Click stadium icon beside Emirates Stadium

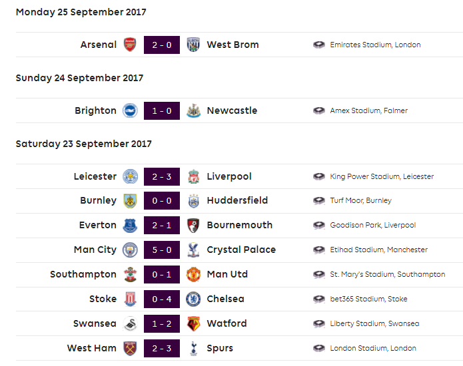click(319, 45)
